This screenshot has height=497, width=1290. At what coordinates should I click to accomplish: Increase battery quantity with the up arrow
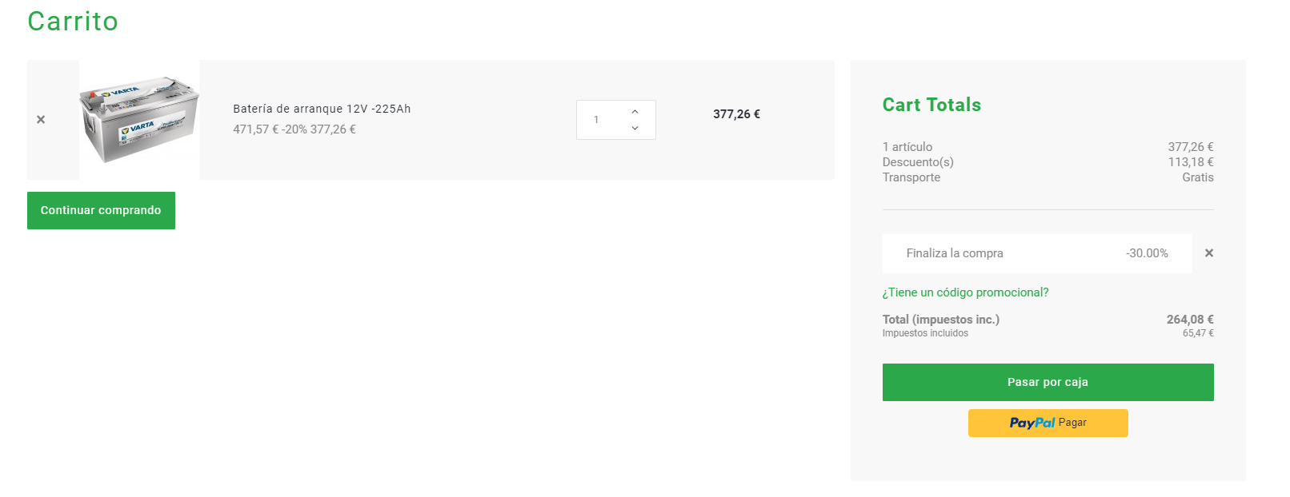pyautogui.click(x=635, y=112)
